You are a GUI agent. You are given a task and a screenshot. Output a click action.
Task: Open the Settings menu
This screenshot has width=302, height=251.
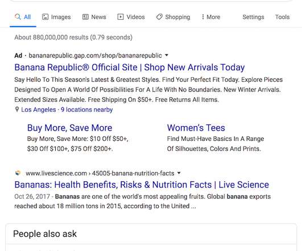[x=253, y=17]
